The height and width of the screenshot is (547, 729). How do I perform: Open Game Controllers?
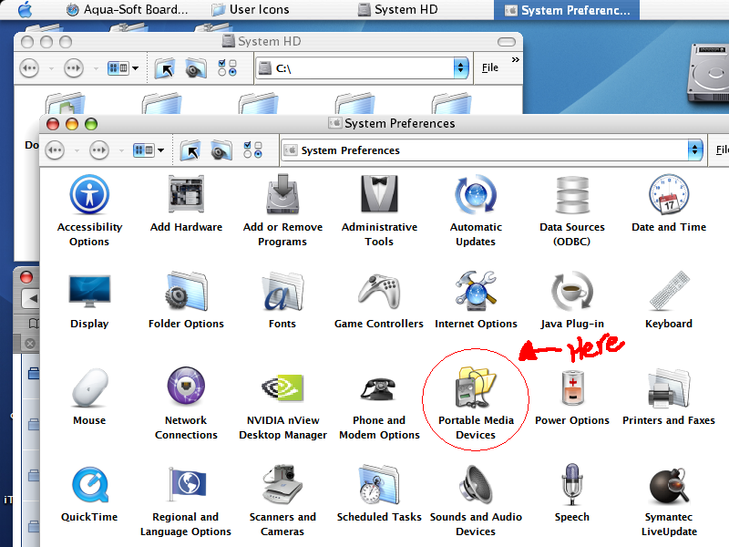(x=379, y=300)
